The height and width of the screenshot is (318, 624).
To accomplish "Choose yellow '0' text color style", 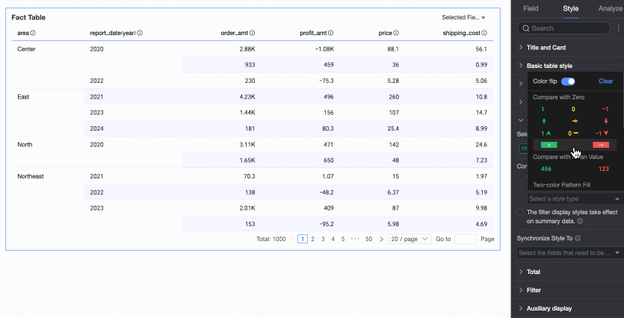I will click(573, 109).
